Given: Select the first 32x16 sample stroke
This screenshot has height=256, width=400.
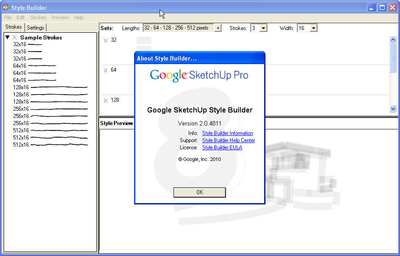Looking at the screenshot, I should 27,44.
